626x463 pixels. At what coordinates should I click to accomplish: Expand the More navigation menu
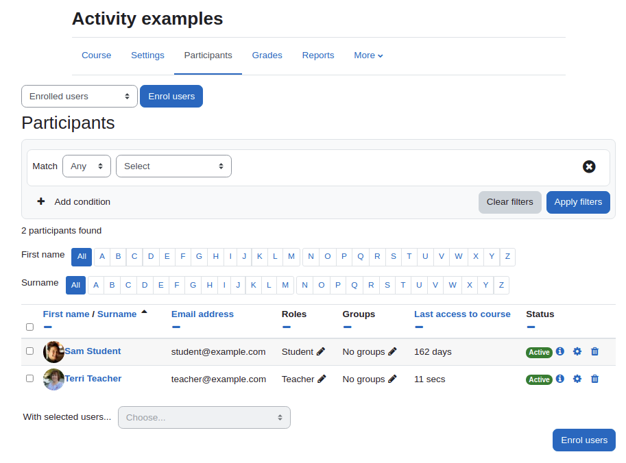pyautogui.click(x=368, y=55)
